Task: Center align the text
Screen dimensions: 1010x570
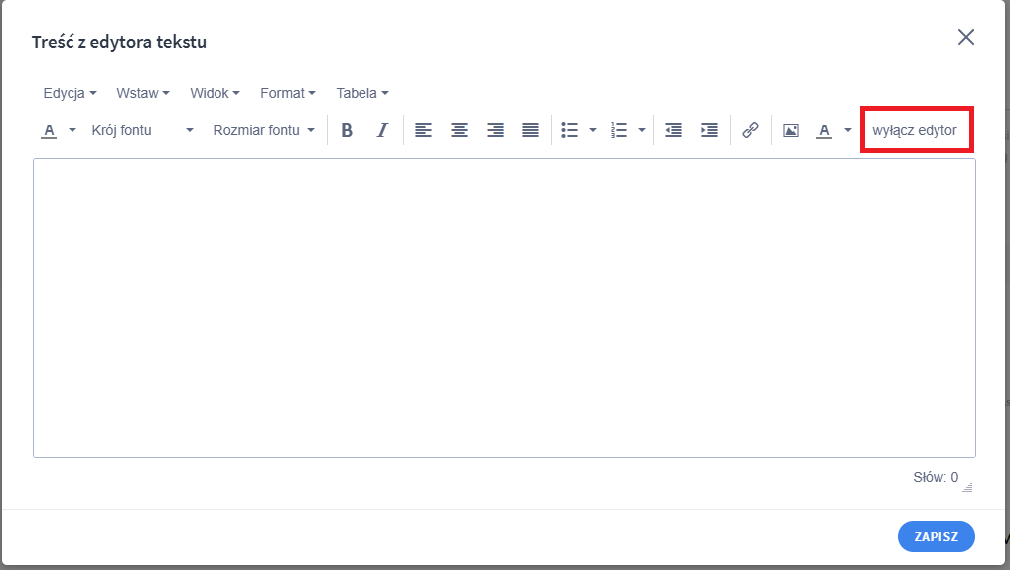Action: (459, 130)
